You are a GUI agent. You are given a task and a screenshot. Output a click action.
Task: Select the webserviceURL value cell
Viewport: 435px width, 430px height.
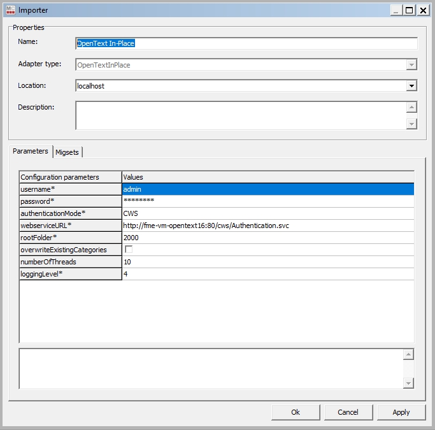point(267,226)
